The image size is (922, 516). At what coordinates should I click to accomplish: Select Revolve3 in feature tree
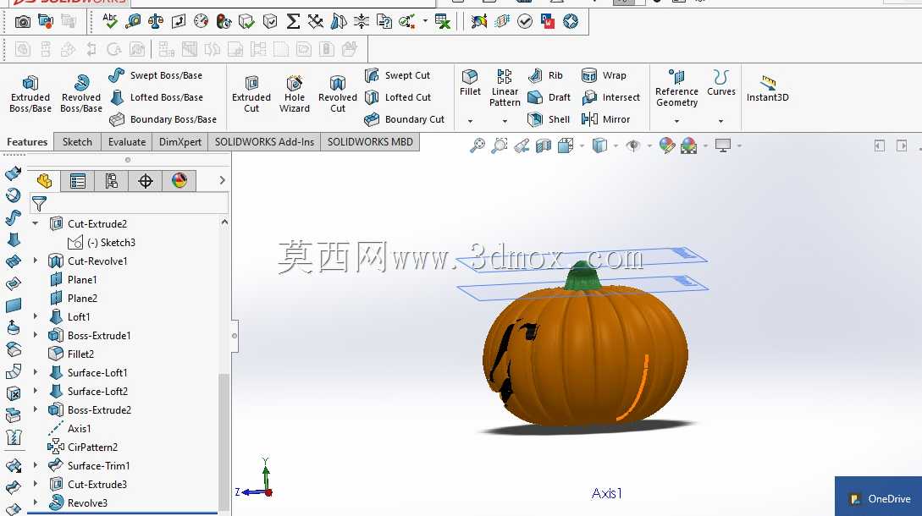(78, 502)
